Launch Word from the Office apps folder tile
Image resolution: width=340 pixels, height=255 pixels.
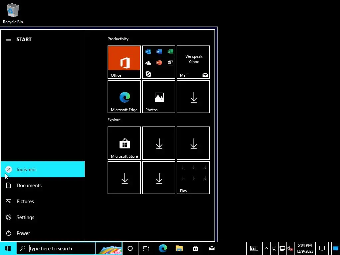click(x=159, y=51)
